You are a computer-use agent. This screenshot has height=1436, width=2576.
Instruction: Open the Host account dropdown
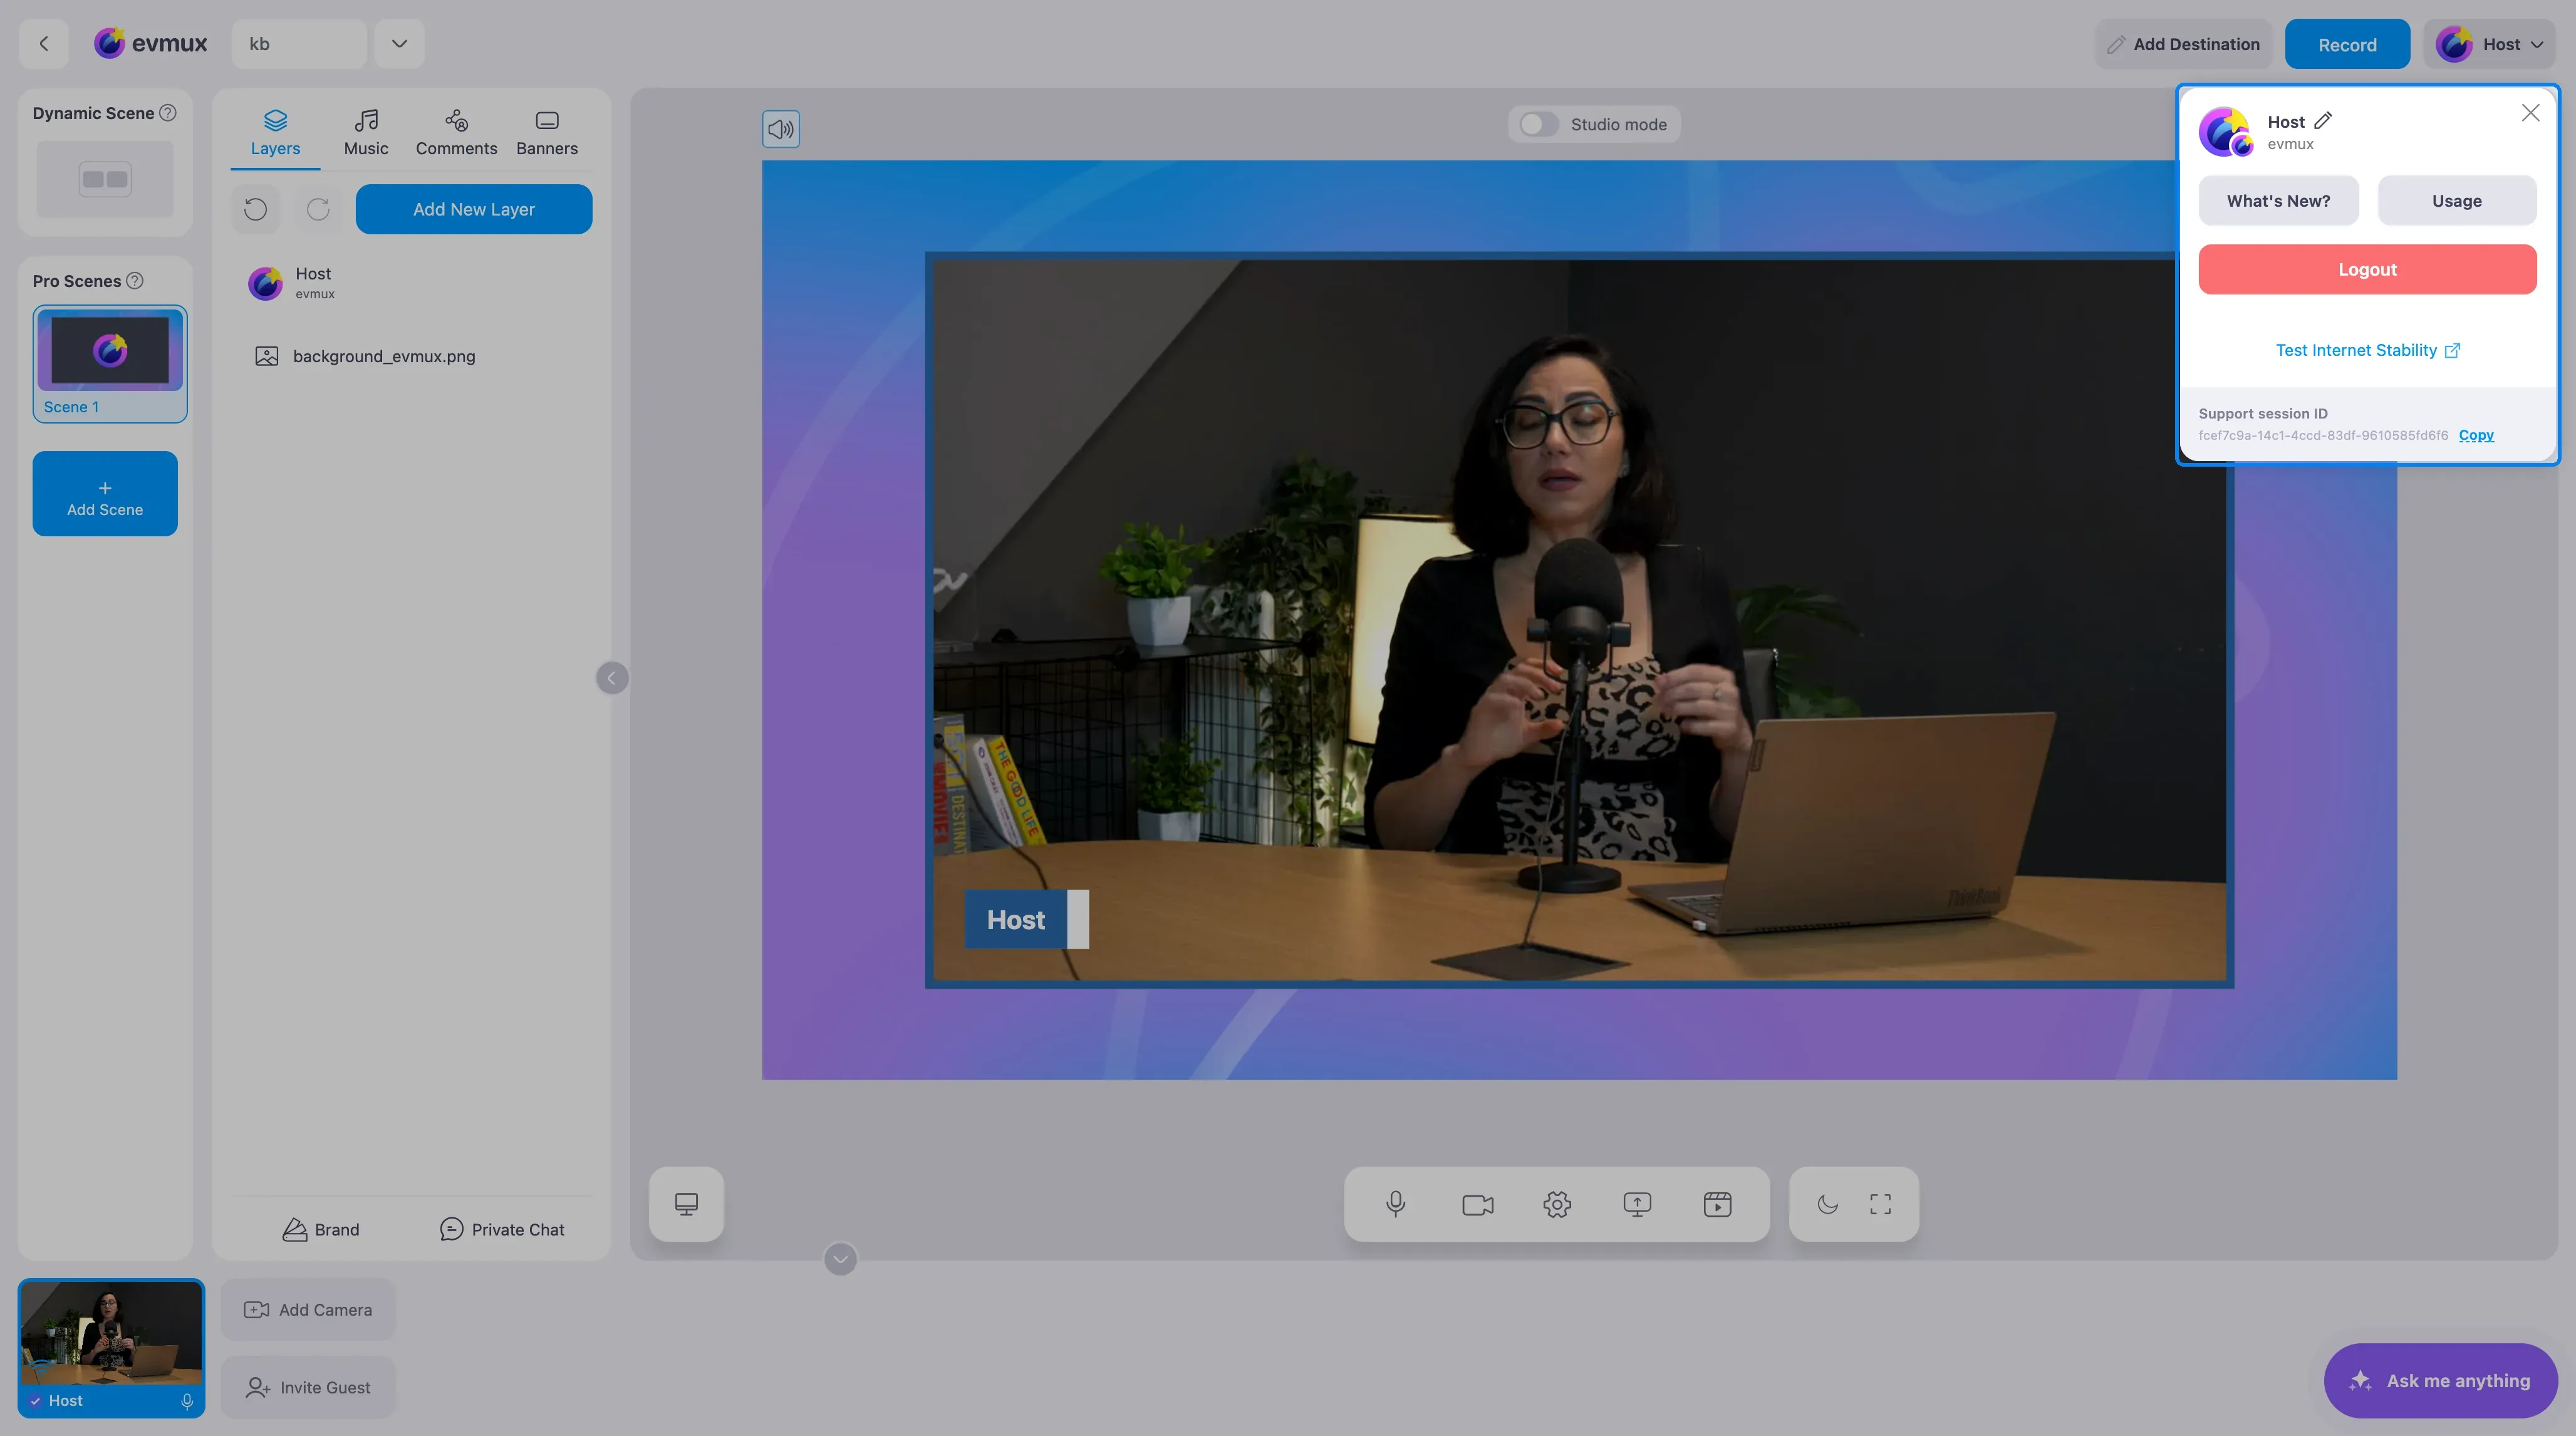point(2489,44)
